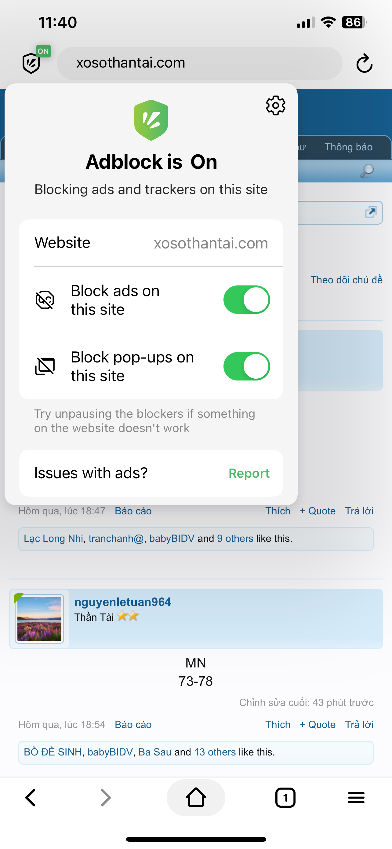This screenshot has width=392, height=849.
Task: Open the browser home button
Action: (196, 798)
